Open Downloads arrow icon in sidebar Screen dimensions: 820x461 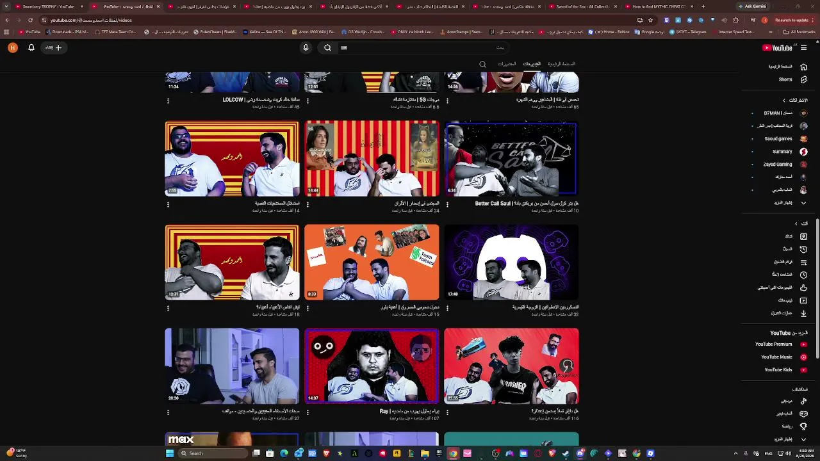tap(803, 313)
